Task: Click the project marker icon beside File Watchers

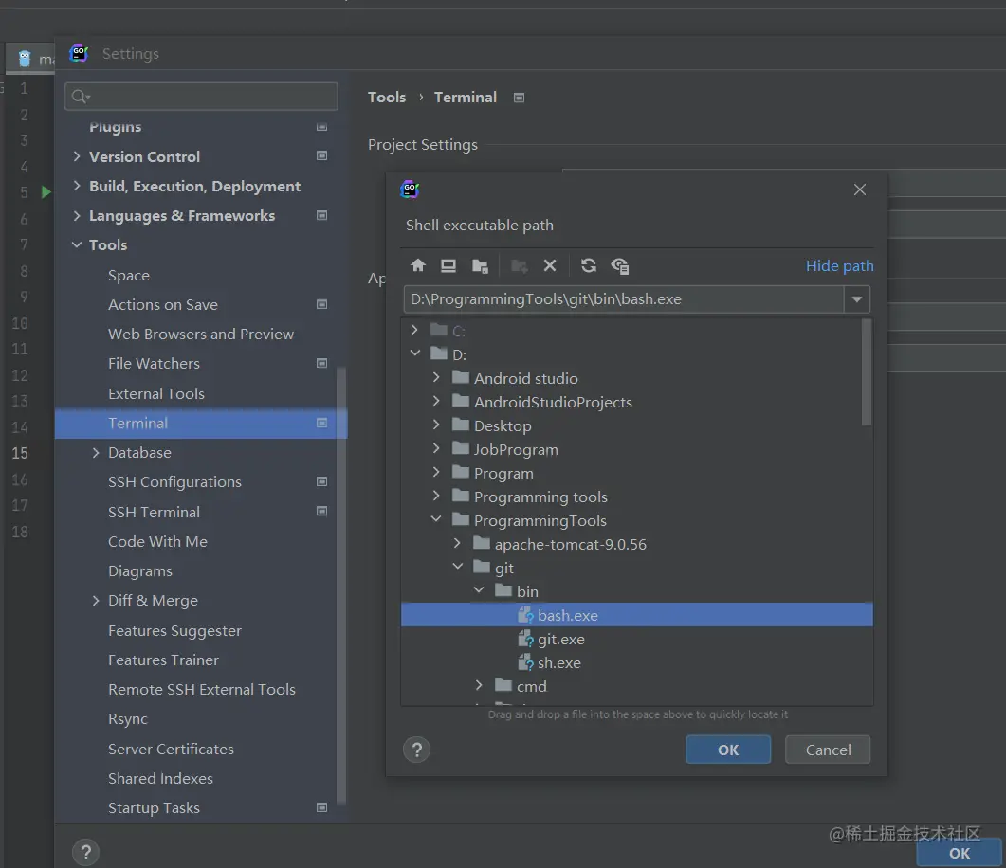Action: click(x=322, y=364)
